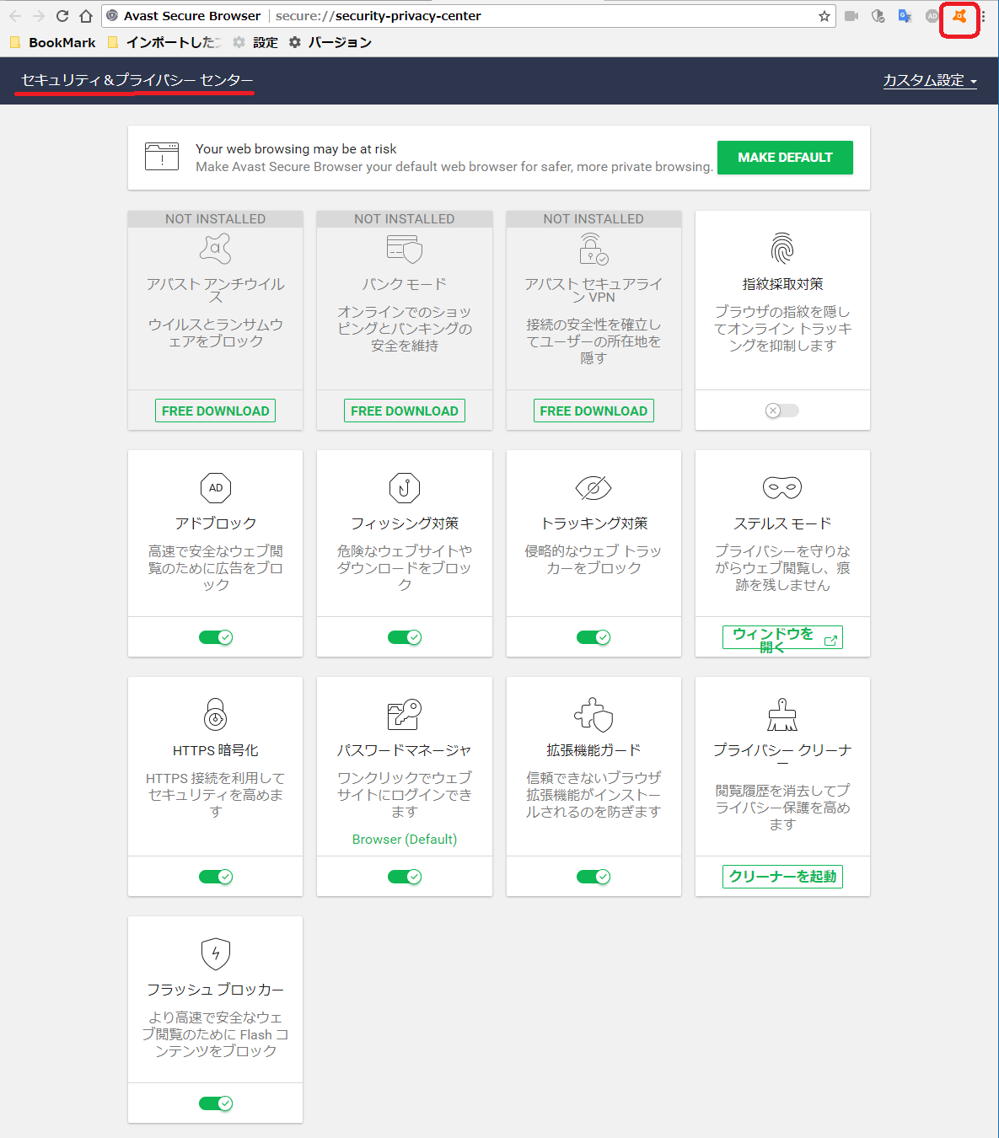The width and height of the screenshot is (999, 1138).
Task: Switch off the トラッキング対策 toggle
Action: point(593,637)
